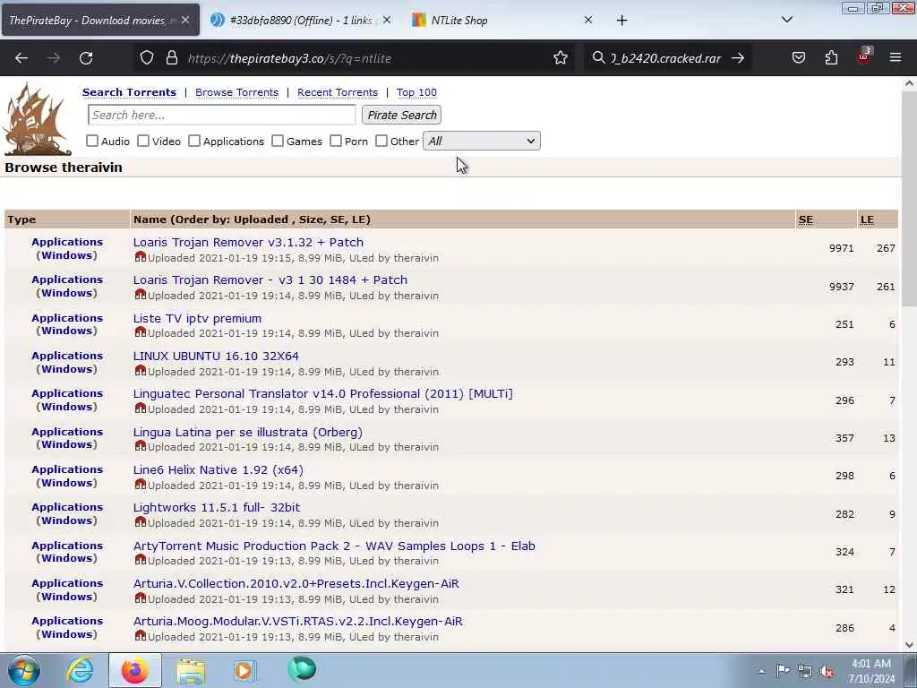
Task: Sort by the LE column header
Action: [867, 220]
